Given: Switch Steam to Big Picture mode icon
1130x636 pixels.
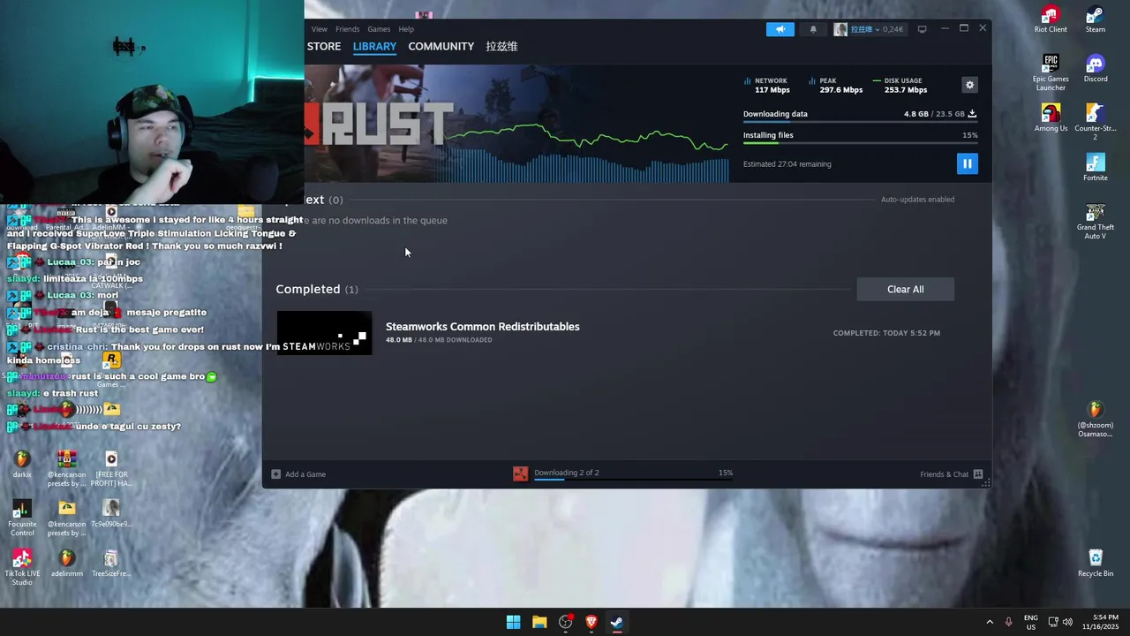Looking at the screenshot, I should pos(922,29).
